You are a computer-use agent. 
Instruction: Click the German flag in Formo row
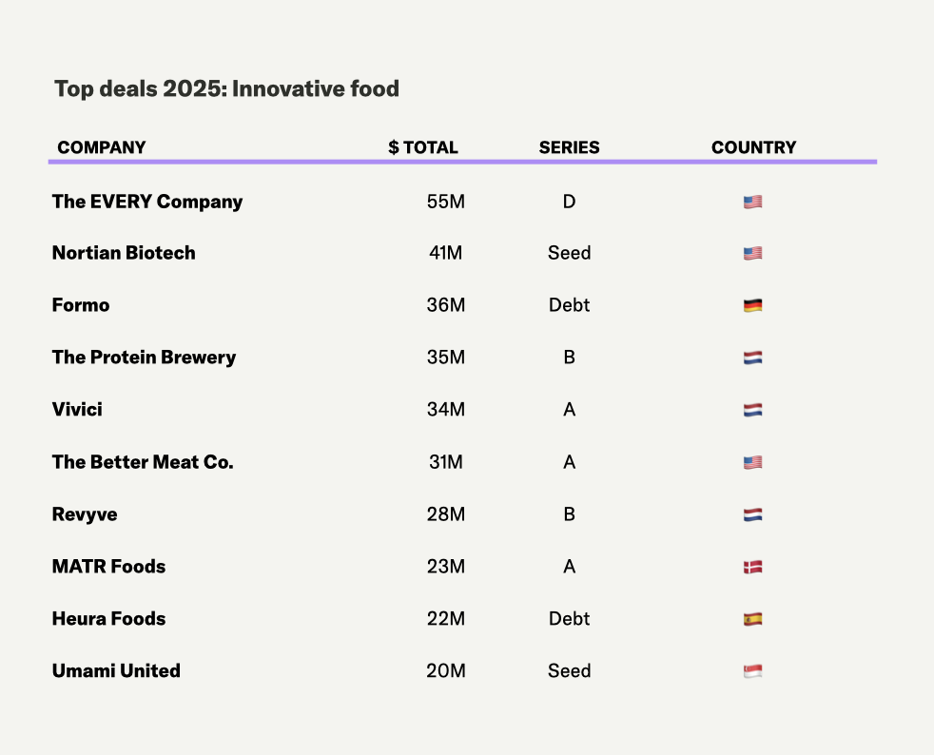[x=752, y=306]
